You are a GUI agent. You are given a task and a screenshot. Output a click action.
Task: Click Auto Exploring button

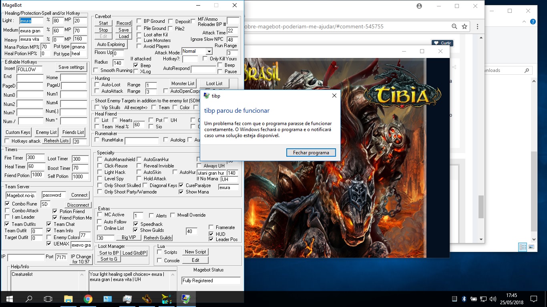point(111,44)
